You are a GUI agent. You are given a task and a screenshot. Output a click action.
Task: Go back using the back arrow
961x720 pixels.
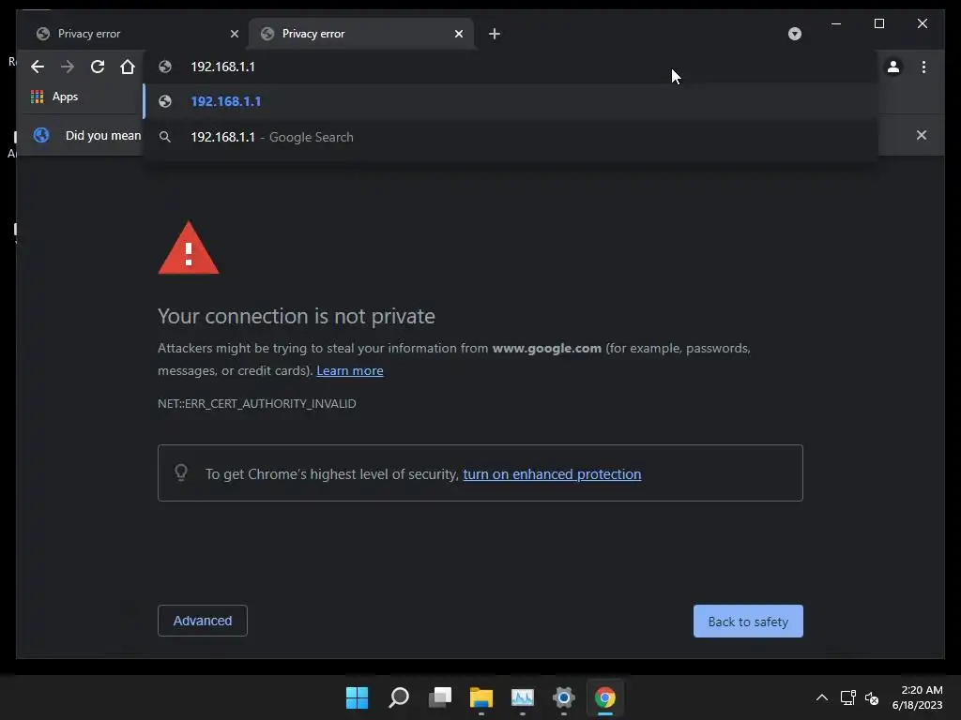point(38,67)
